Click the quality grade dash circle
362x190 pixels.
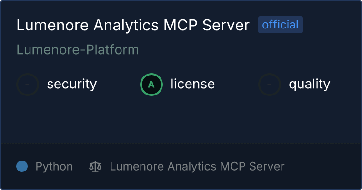(x=270, y=85)
